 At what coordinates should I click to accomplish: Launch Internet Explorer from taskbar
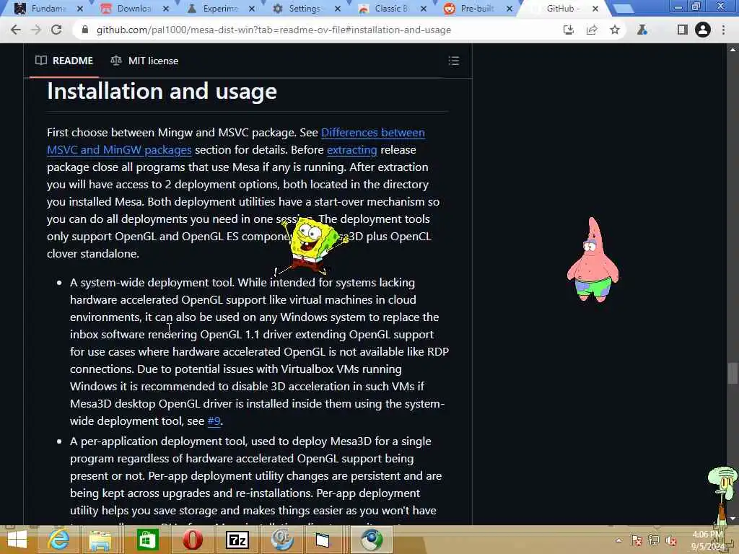[x=58, y=540]
